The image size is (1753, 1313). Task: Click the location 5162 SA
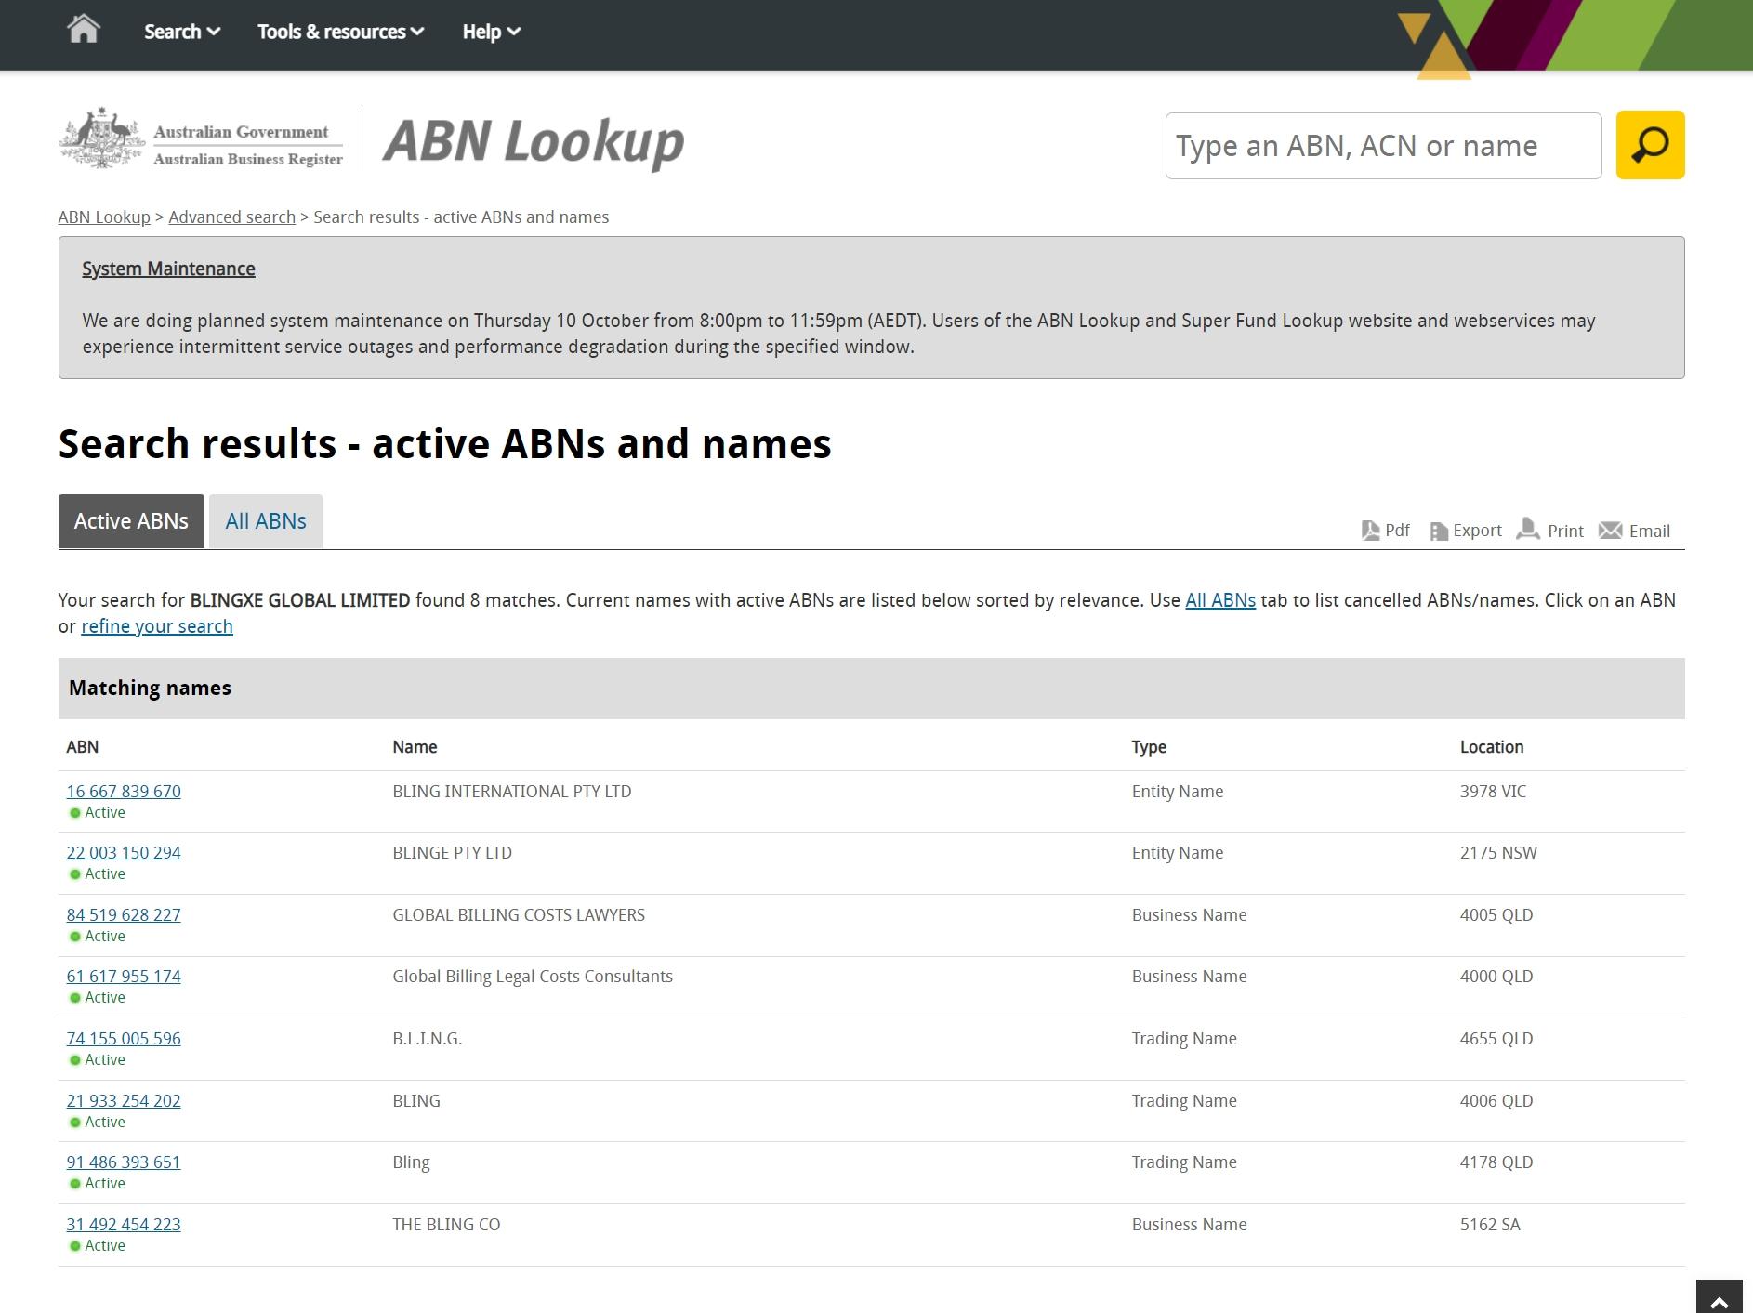tap(1490, 1225)
